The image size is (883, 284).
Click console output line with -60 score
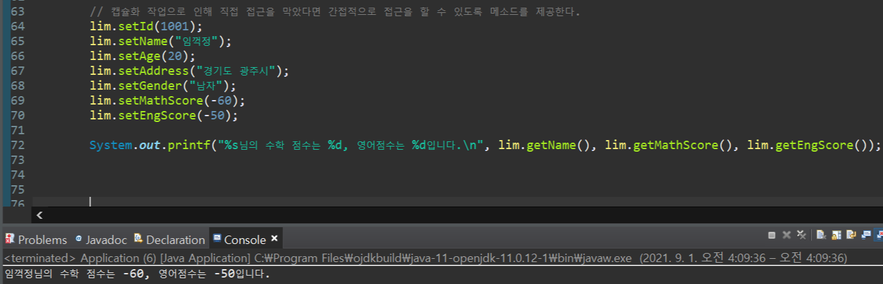pos(136,274)
